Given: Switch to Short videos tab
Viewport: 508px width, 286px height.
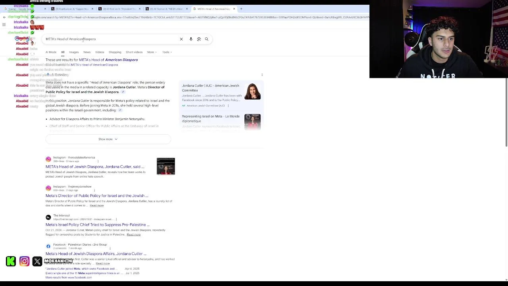Looking at the screenshot, I should (134, 52).
